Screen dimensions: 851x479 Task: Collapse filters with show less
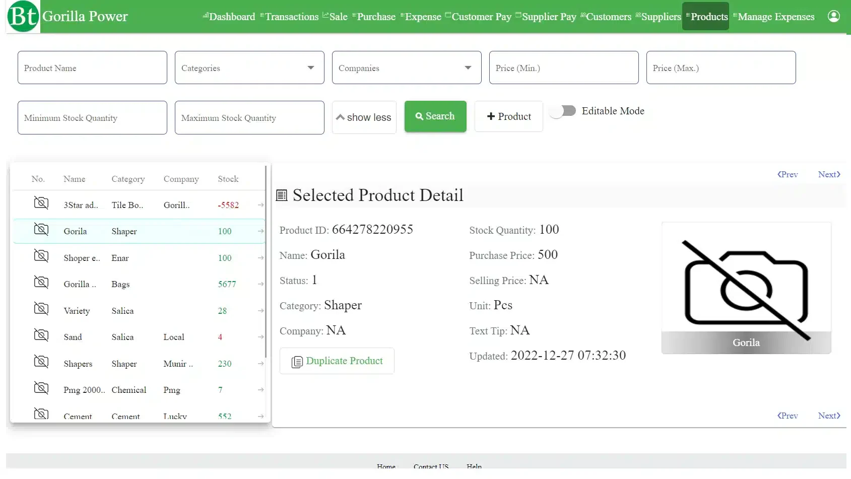tap(364, 117)
